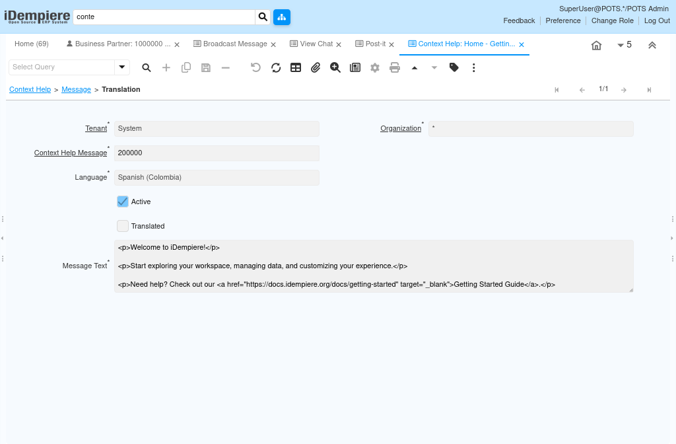Collapse header with double chevron up

tap(652, 46)
